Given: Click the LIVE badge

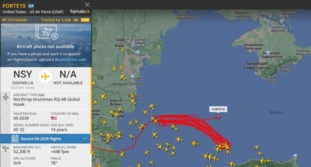Looking at the screenshot, I should 85,20.
